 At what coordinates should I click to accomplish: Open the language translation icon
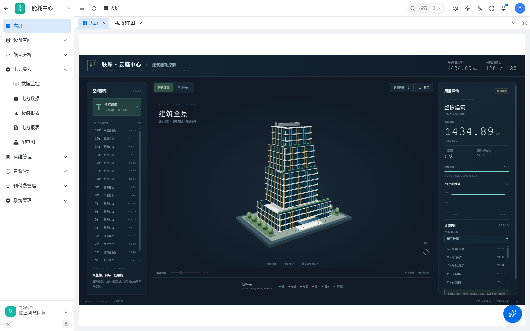(480, 8)
